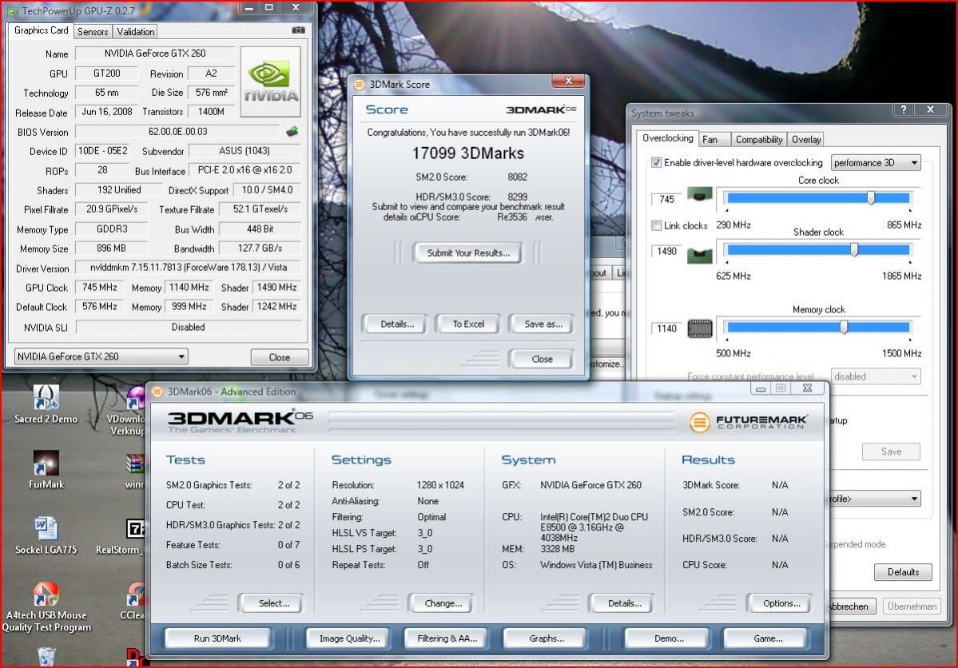Open the GPU selector dropdown in GPU-Z

point(101,356)
